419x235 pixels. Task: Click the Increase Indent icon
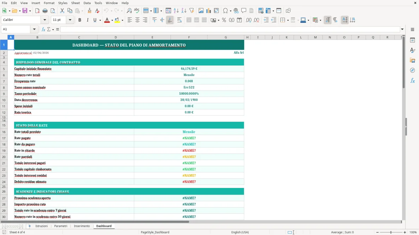[266, 20]
